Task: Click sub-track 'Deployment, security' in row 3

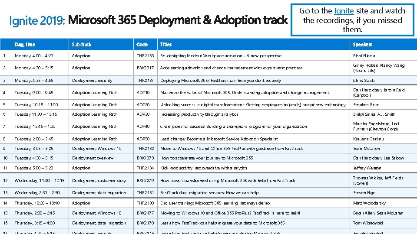Action: coord(92,81)
